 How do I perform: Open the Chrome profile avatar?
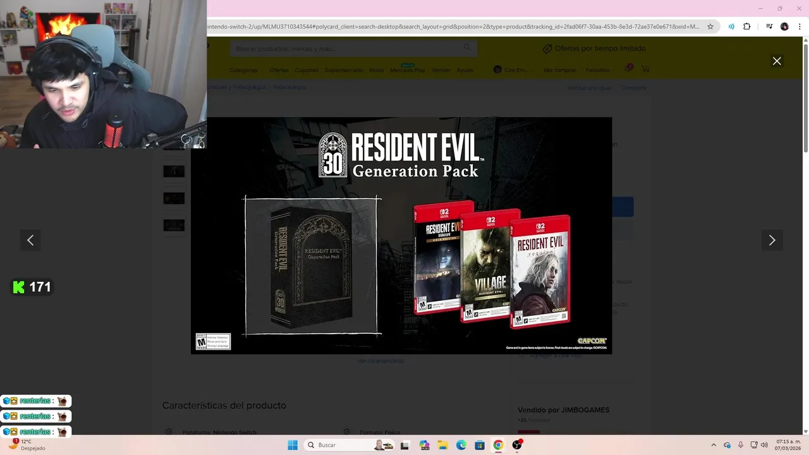(x=784, y=27)
